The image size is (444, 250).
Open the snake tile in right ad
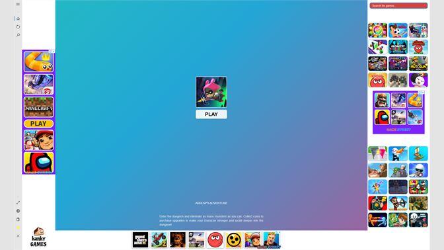(415, 100)
